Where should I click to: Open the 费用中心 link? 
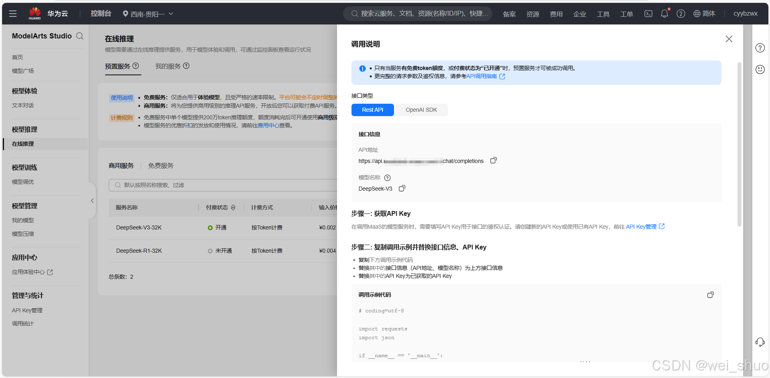[268, 125]
